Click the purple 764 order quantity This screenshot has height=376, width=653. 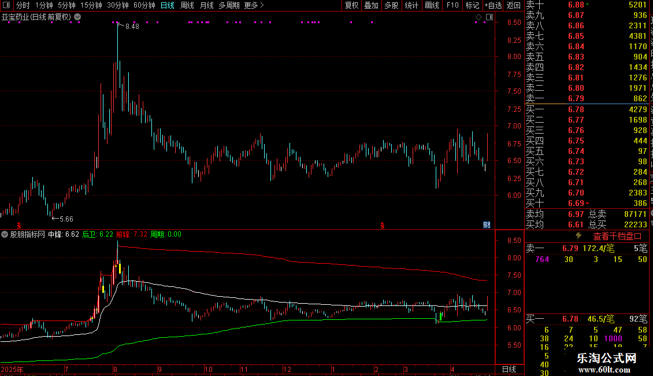(542, 259)
